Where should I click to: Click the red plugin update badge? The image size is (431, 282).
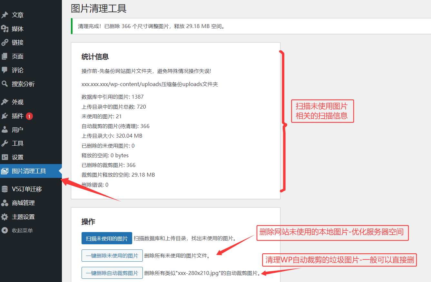29,116
